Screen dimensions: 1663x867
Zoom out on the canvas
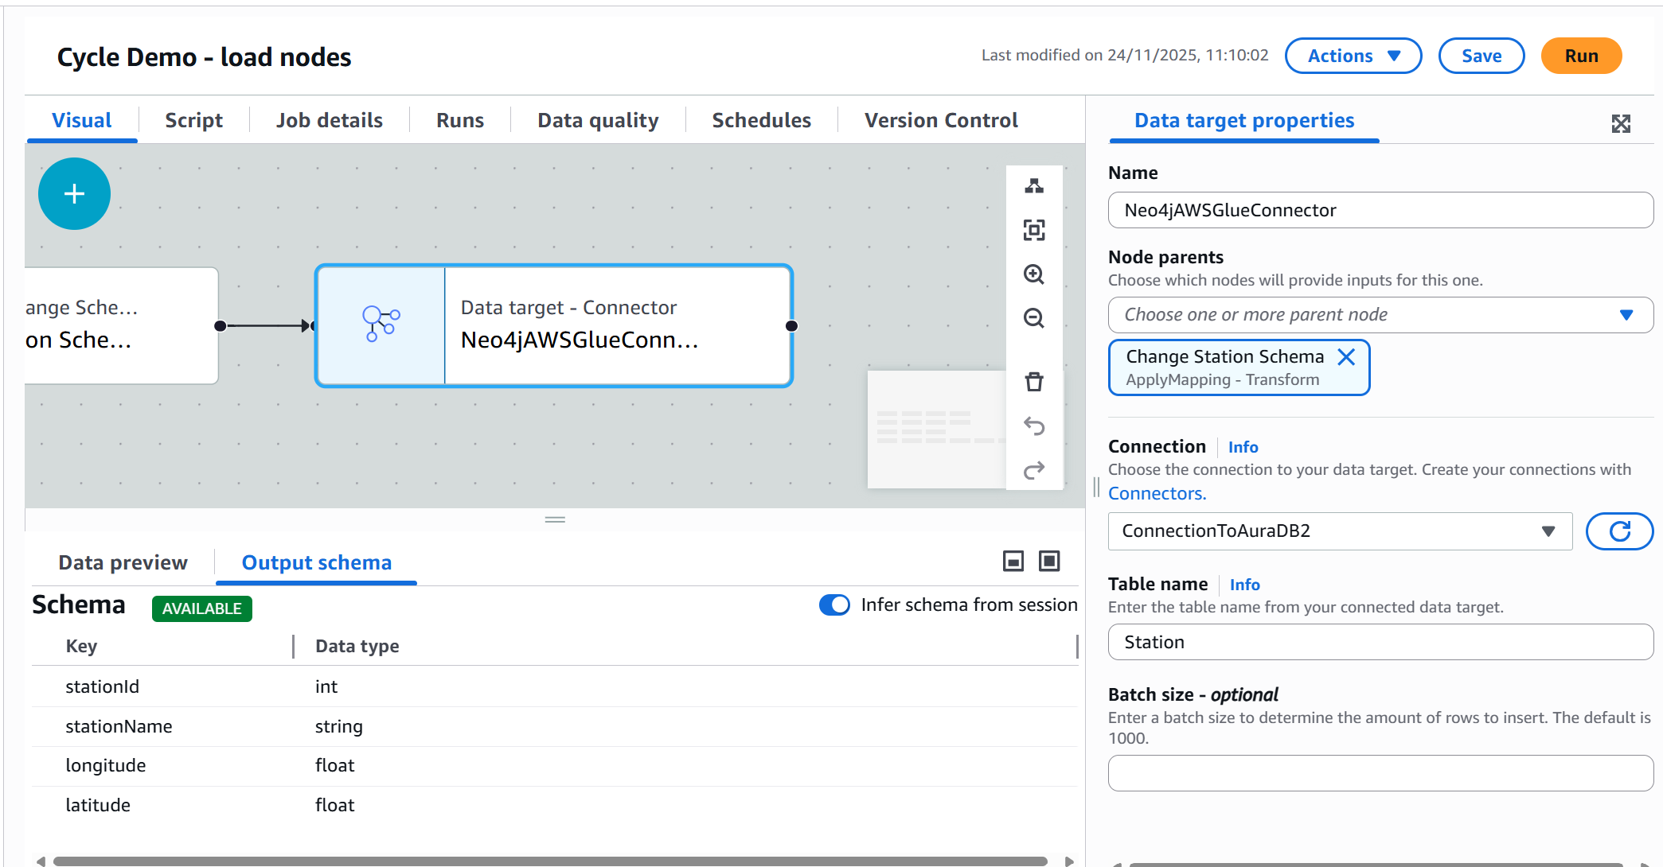point(1034,318)
